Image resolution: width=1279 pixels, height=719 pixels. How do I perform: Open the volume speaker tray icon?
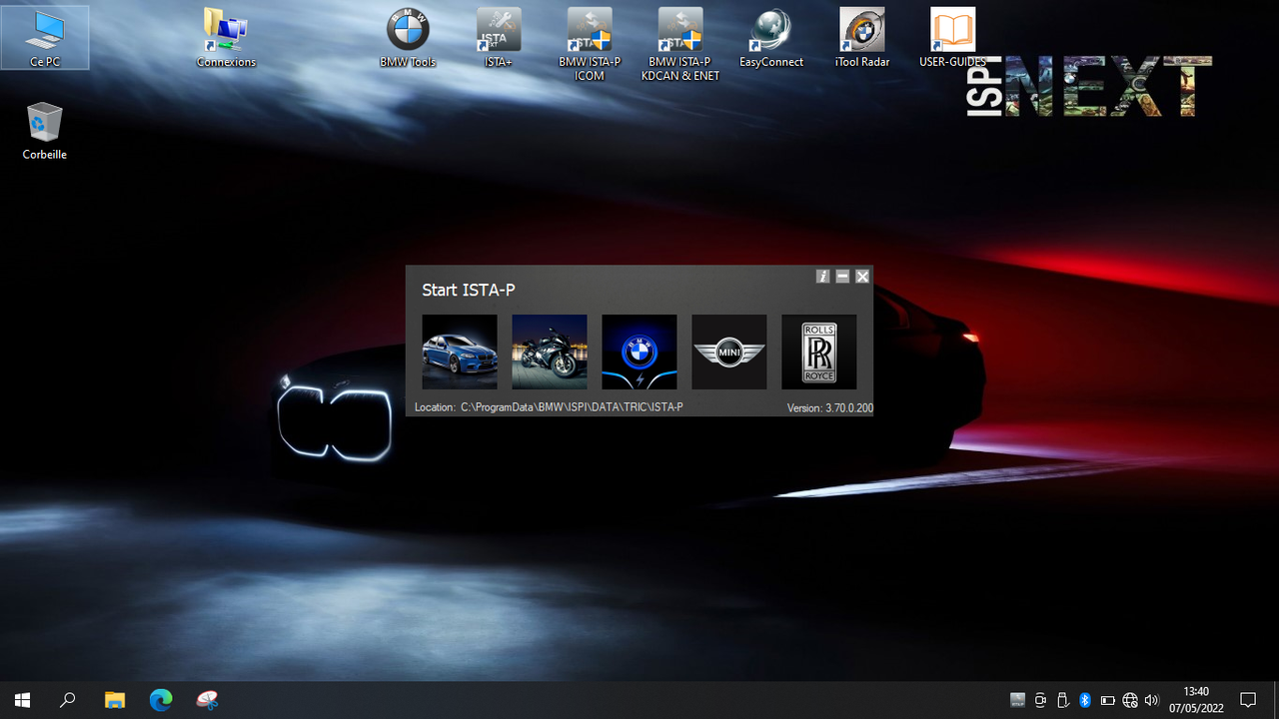tap(1152, 700)
